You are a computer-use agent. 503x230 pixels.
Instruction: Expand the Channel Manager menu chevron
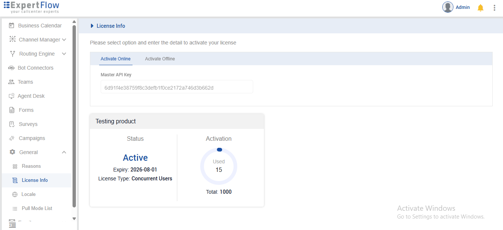pos(64,40)
